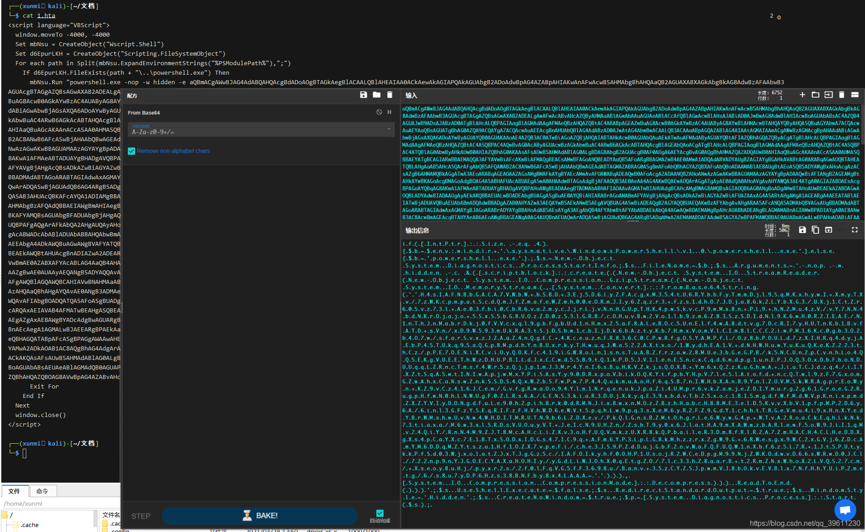Open folder as input in input panel
This screenshot has width=865, height=532.
point(815,95)
